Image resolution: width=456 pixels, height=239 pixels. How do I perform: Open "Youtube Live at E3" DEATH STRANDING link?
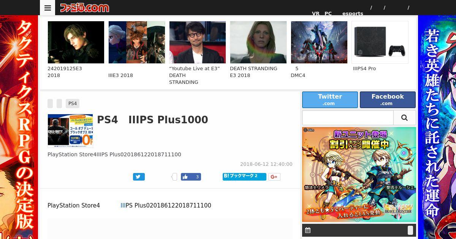pyautogui.click(x=195, y=75)
